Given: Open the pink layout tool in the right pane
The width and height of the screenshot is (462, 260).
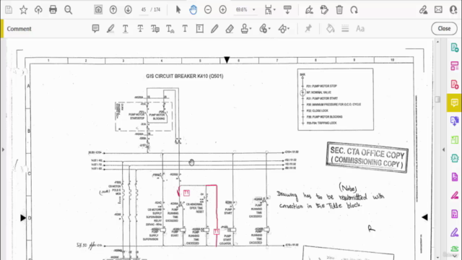Looking at the screenshot, I should click(x=455, y=66).
